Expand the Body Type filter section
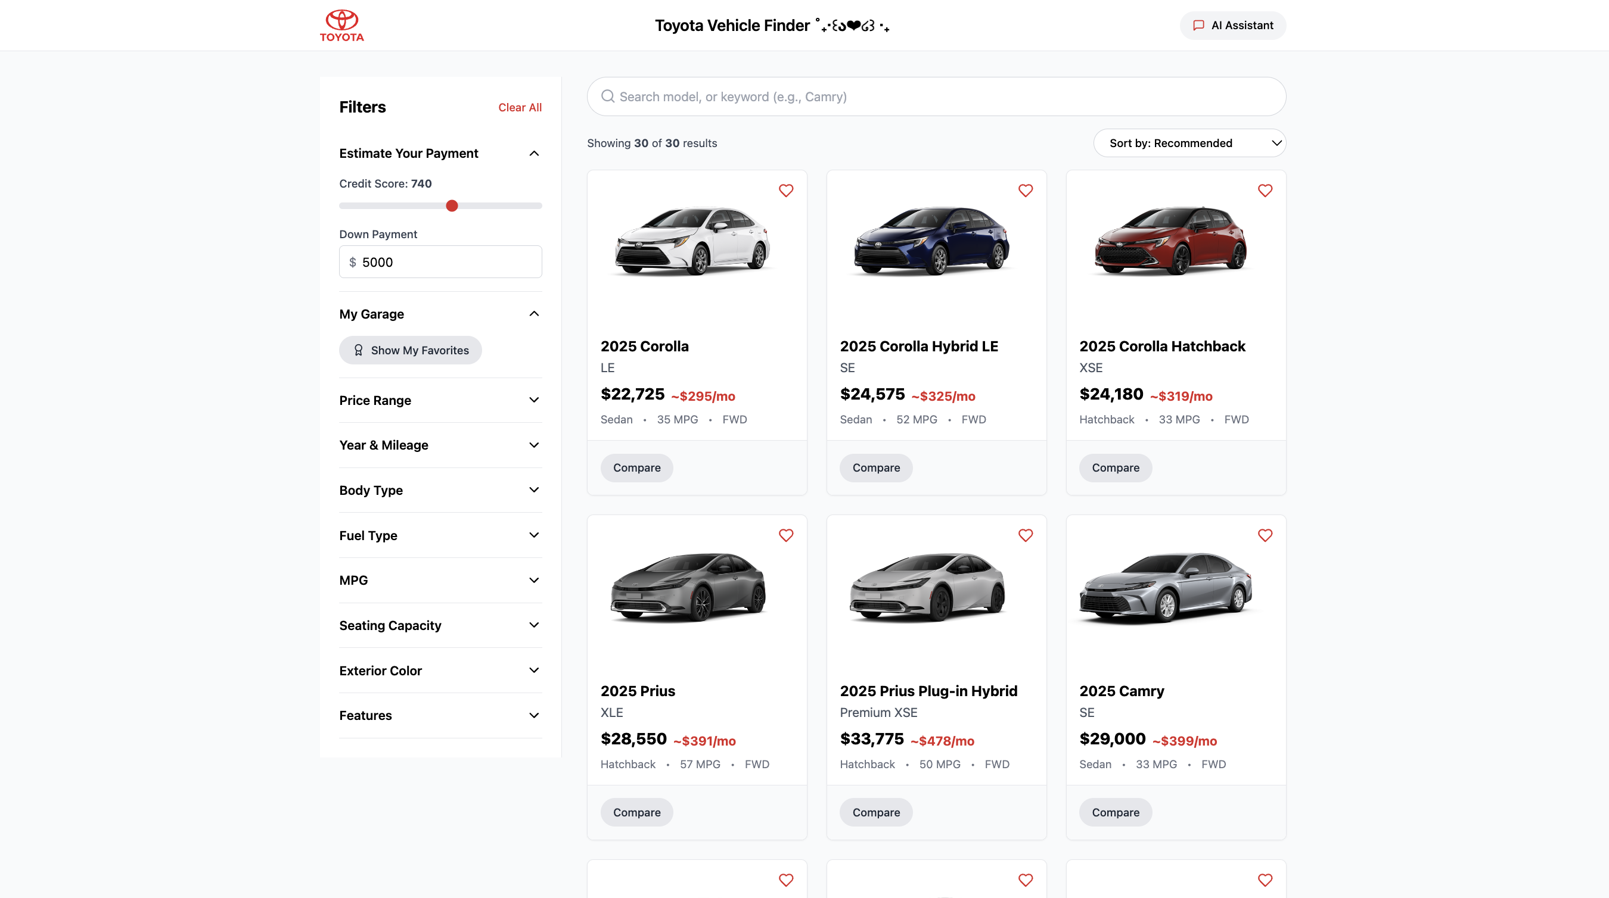Image resolution: width=1609 pixels, height=898 pixels. point(440,490)
